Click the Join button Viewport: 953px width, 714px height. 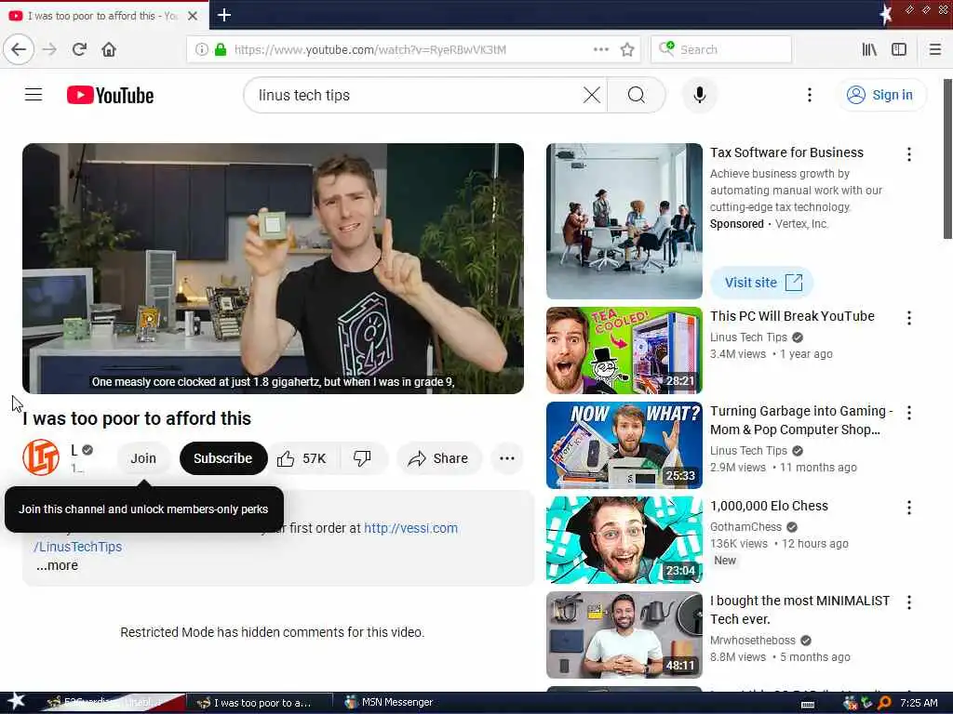tap(142, 458)
